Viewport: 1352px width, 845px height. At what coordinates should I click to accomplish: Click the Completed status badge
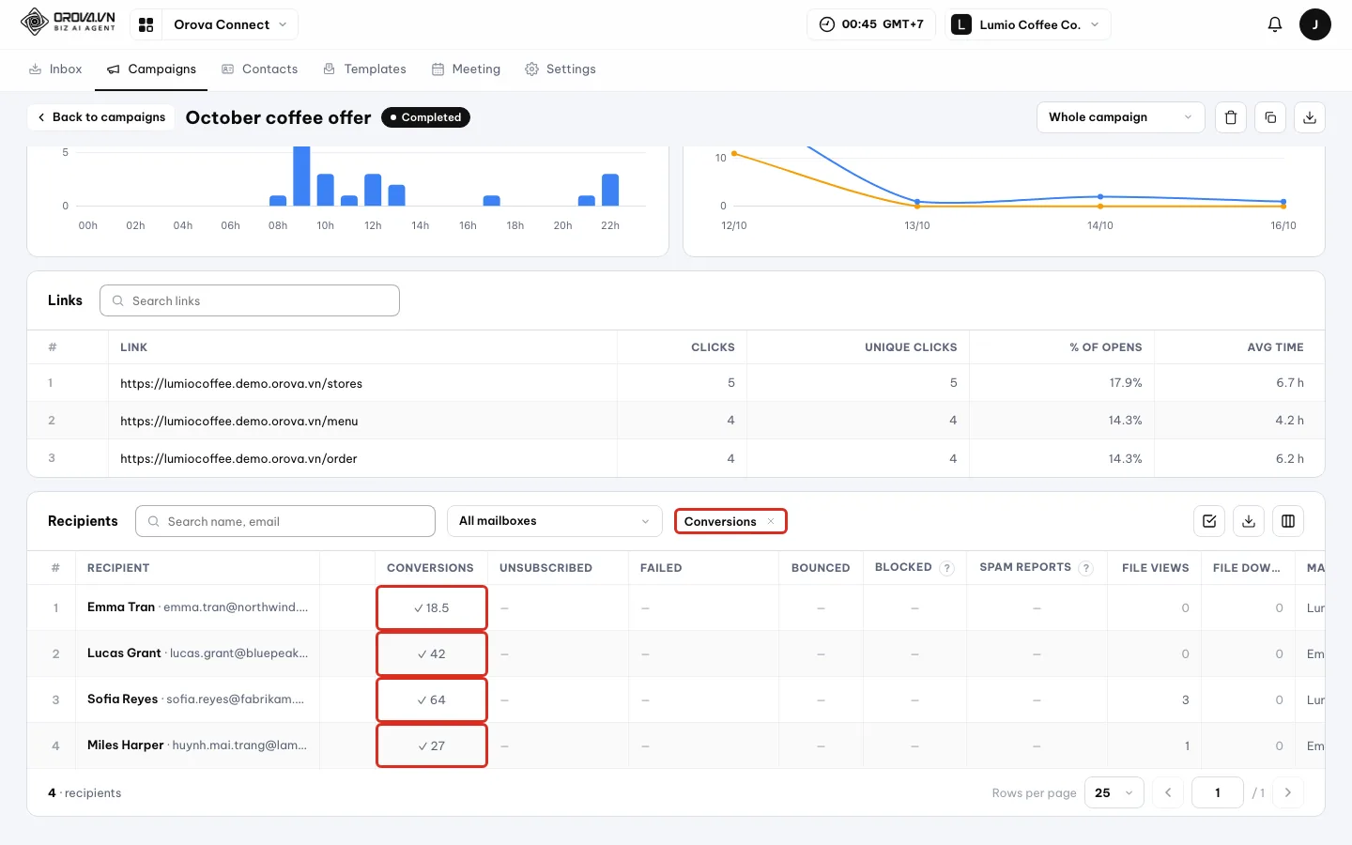[x=425, y=117]
